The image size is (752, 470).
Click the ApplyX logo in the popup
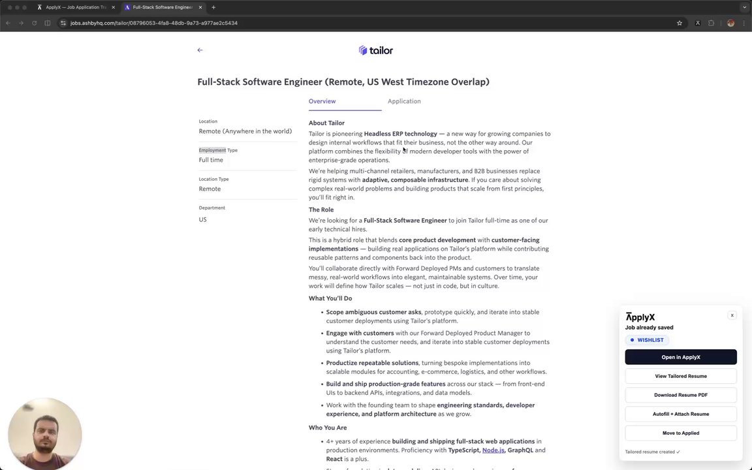640,317
